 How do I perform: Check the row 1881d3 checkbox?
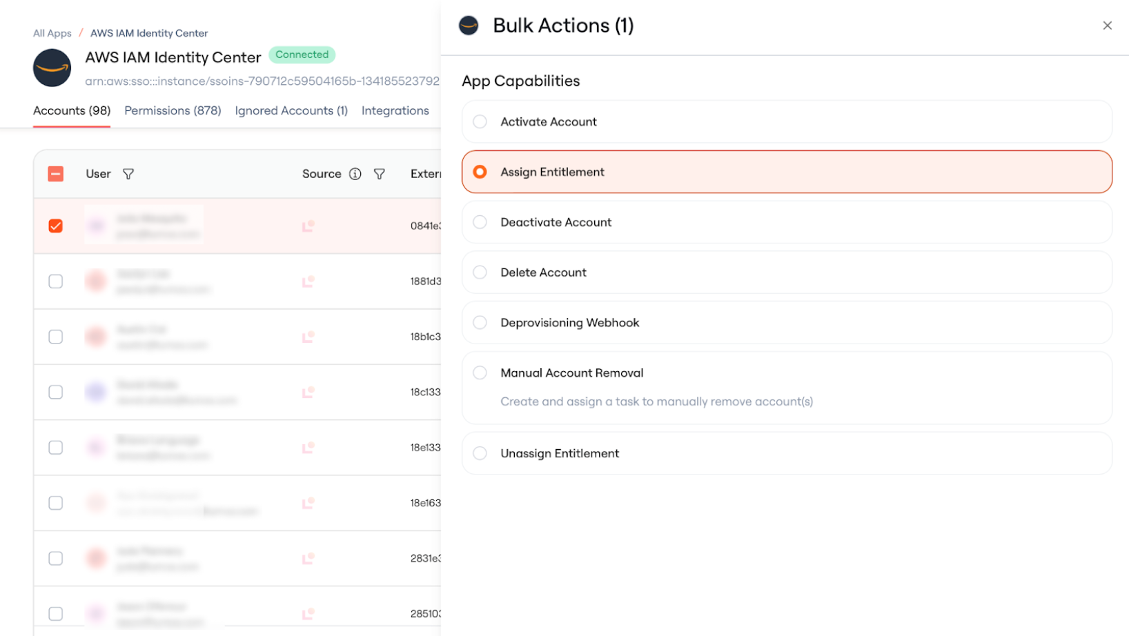tap(56, 281)
